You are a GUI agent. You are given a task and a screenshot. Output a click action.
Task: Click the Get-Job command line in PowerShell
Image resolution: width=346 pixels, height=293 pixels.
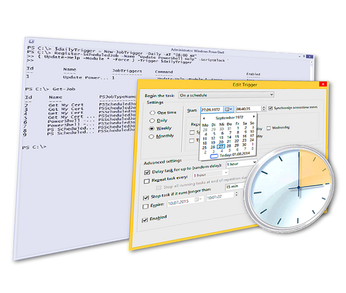(x=50, y=89)
